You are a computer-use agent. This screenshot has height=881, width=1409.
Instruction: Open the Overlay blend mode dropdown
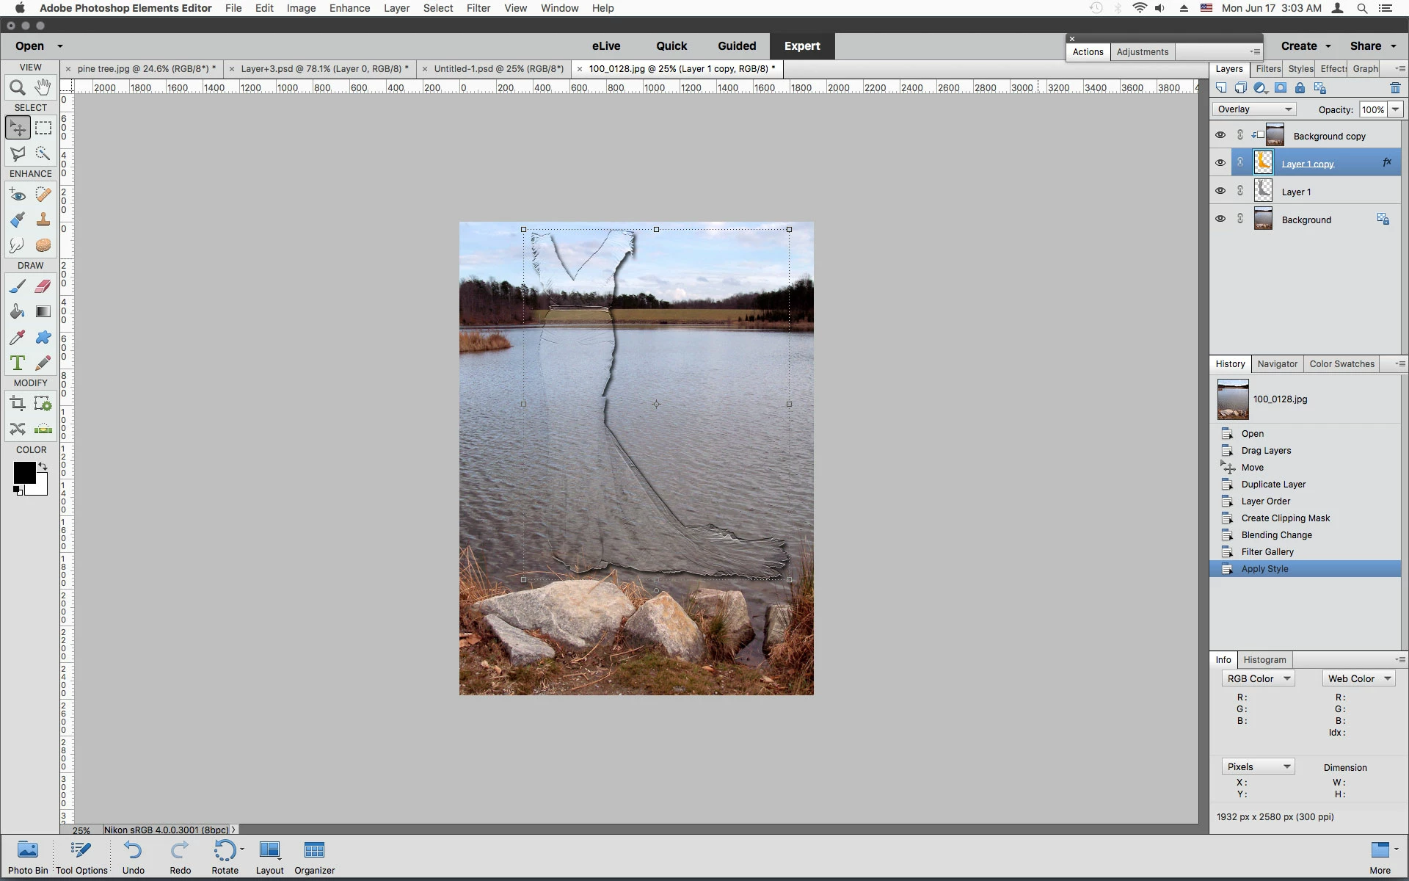tap(1253, 109)
